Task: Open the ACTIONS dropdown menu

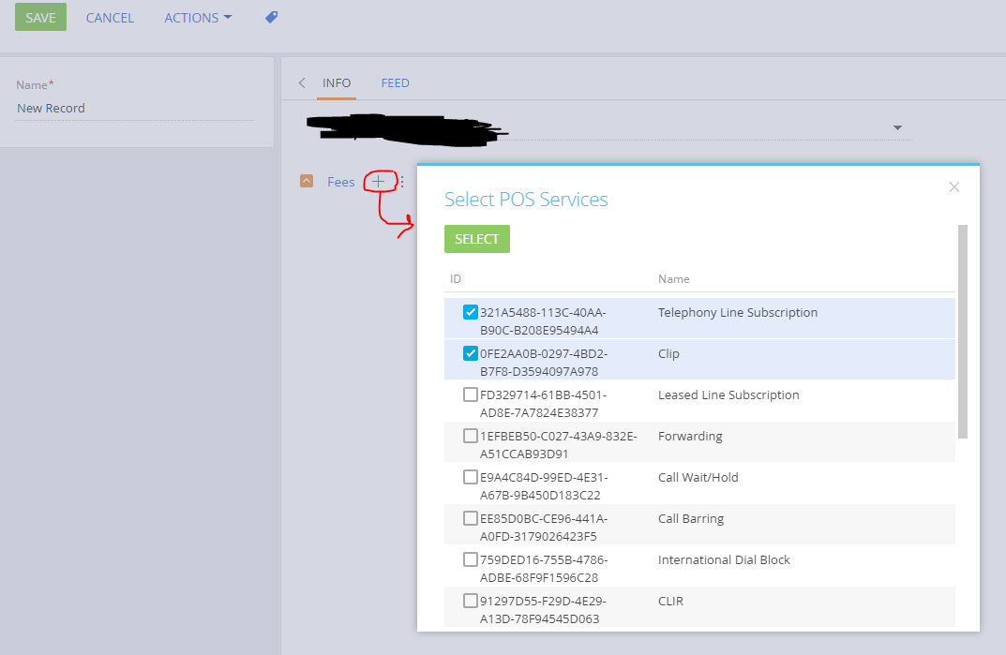Action: (x=198, y=18)
